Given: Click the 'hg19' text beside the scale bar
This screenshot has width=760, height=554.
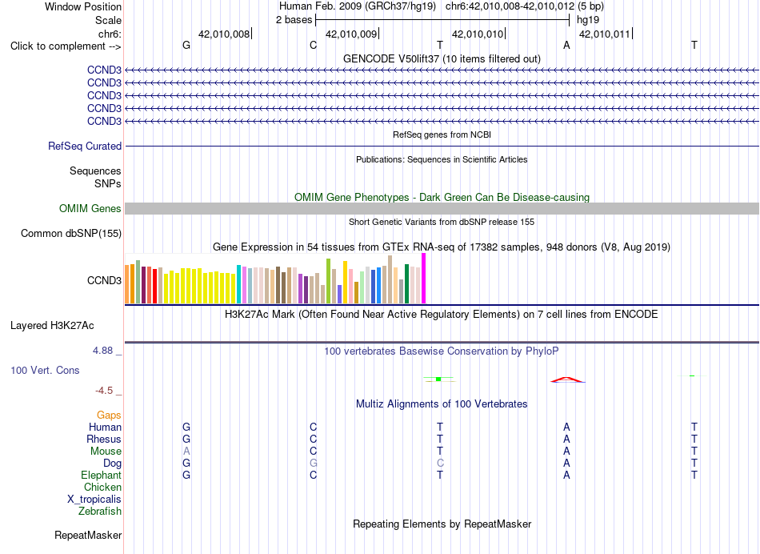Looking at the screenshot, I should (x=588, y=20).
